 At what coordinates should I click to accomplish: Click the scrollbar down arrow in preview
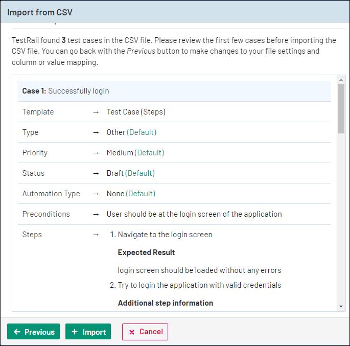click(x=341, y=307)
